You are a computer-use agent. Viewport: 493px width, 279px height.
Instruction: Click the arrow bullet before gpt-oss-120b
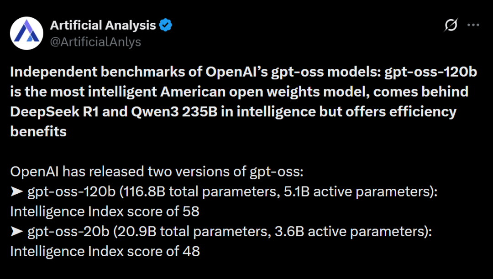click(x=17, y=191)
